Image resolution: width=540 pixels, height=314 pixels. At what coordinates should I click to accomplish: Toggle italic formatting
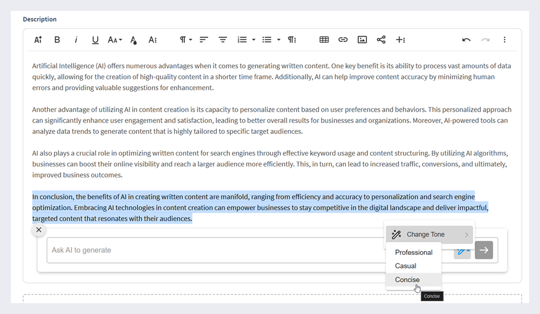[x=76, y=40]
